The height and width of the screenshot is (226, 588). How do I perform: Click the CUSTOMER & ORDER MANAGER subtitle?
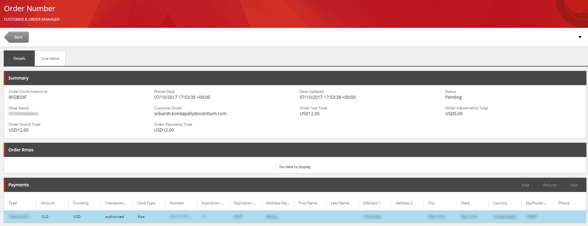tap(32, 20)
